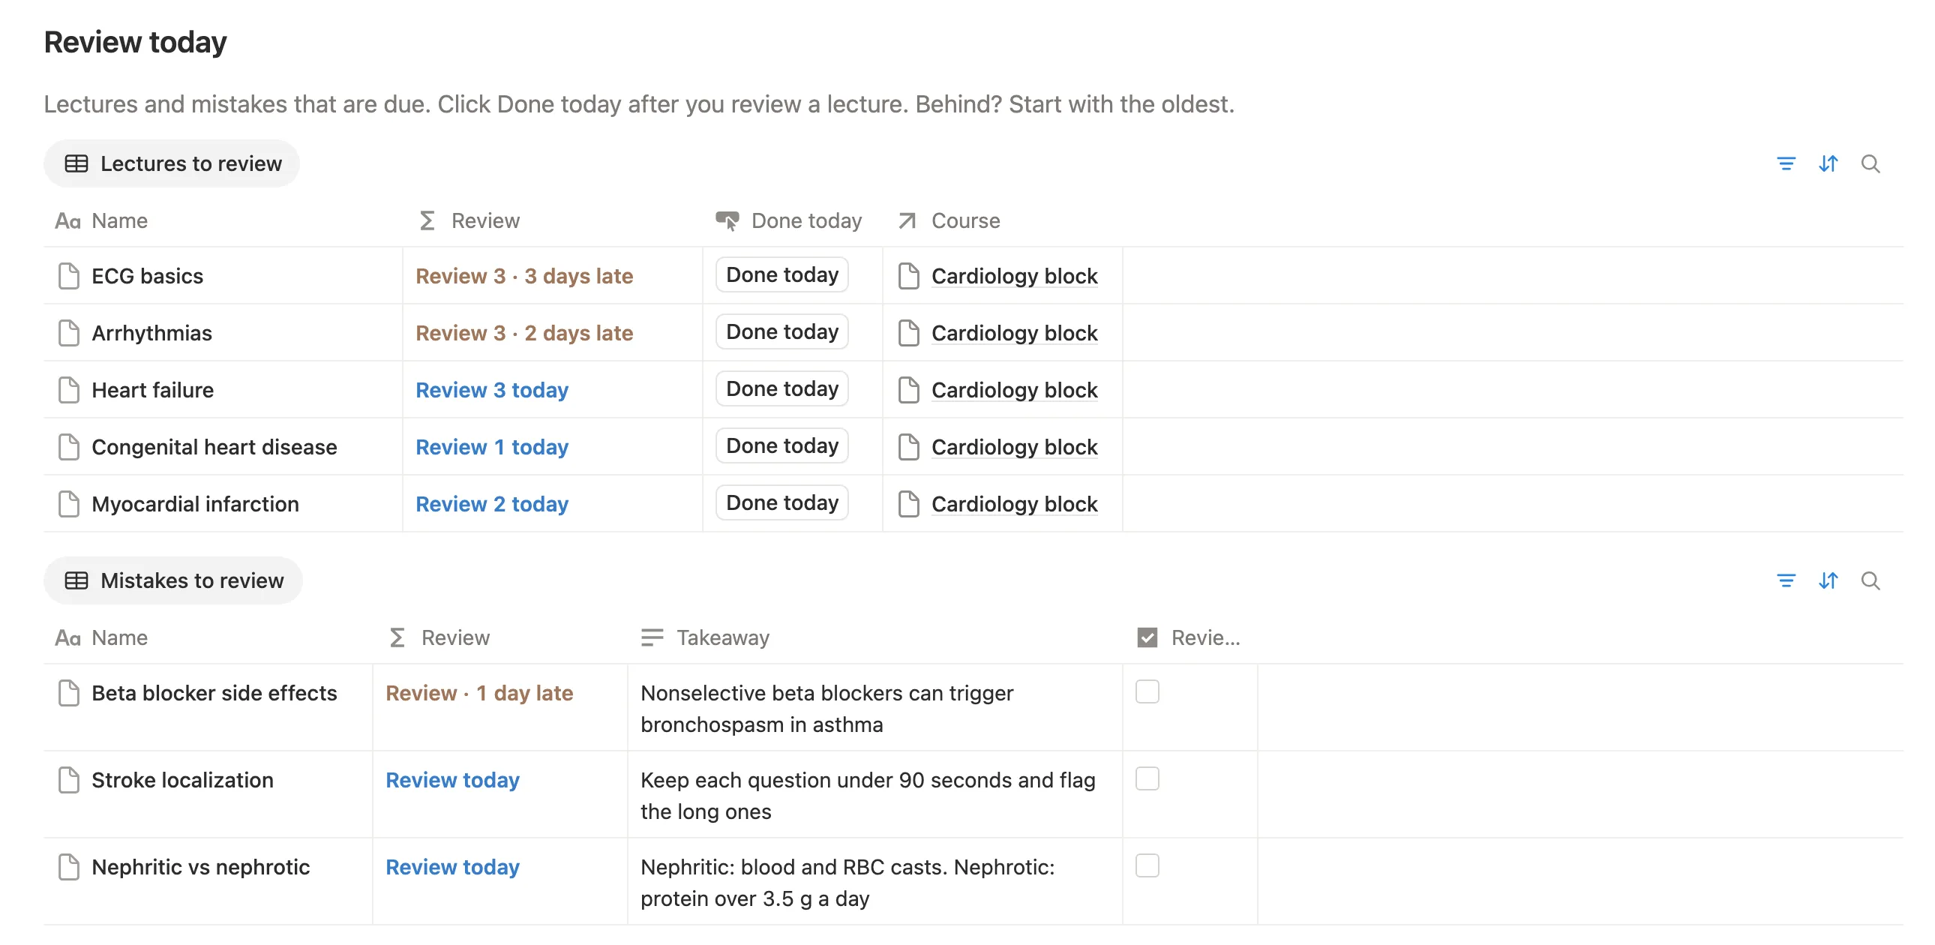This screenshot has width=1935, height=945.
Task: Open the Mistakes to review view tab
Action: coord(173,580)
